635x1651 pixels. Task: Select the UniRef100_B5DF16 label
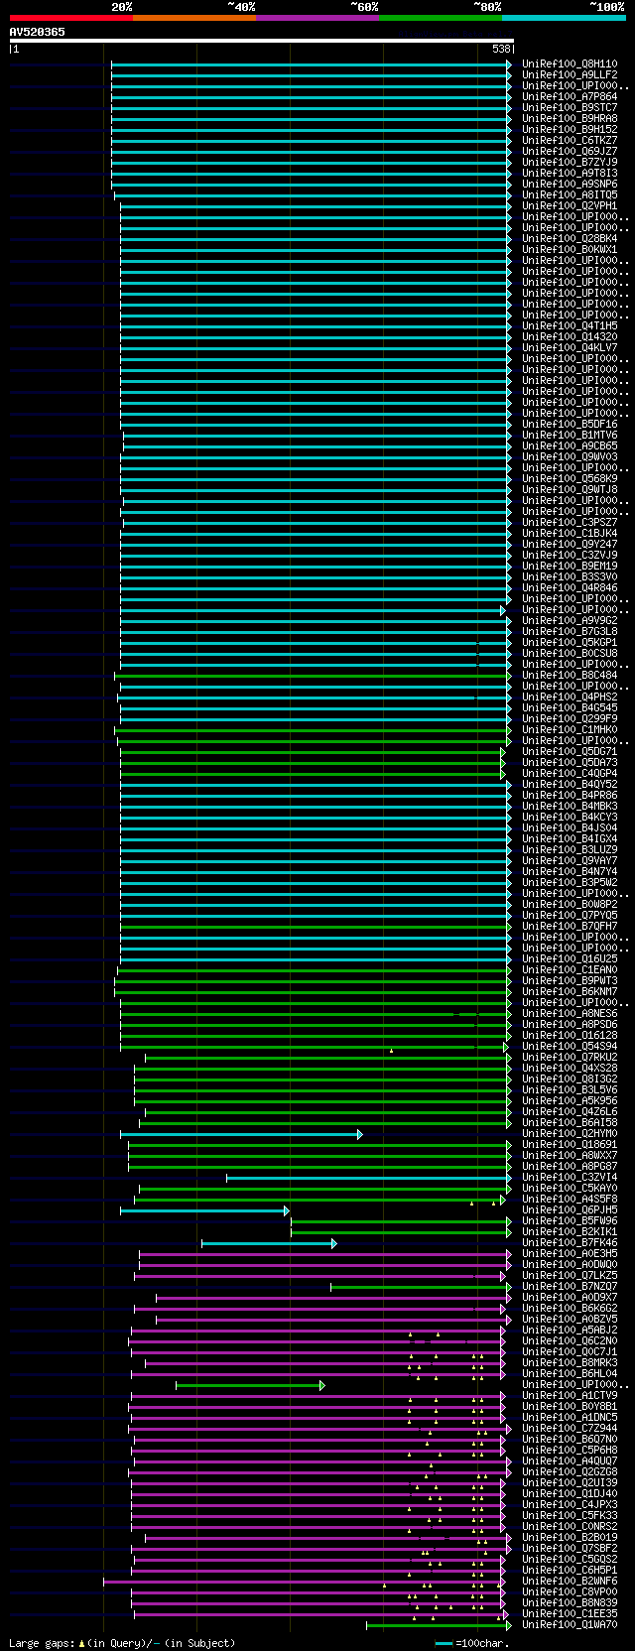pyautogui.click(x=570, y=425)
